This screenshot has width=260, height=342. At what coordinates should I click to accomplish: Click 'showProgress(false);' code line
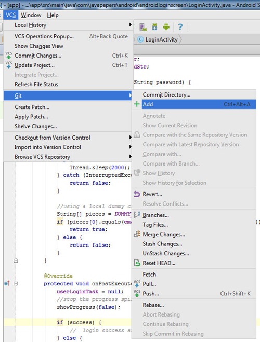[88, 307]
